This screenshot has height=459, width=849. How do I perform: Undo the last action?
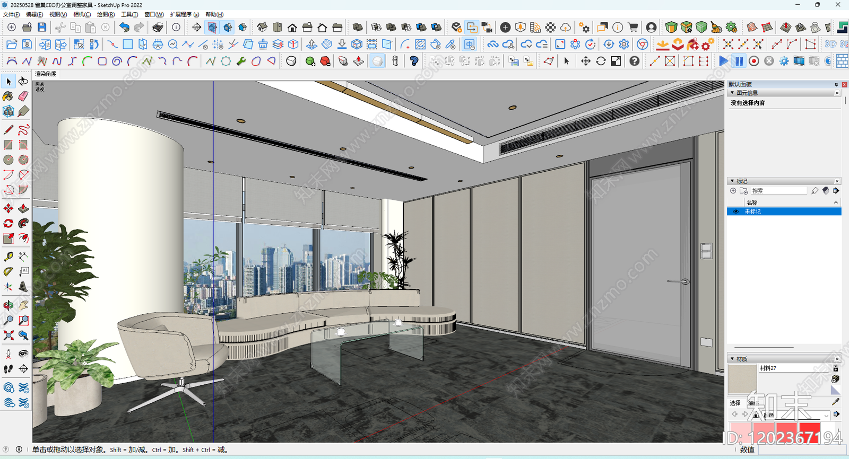[x=124, y=27]
